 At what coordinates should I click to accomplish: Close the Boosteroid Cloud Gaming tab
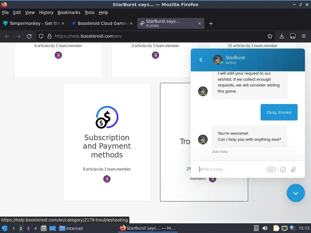pos(131,23)
